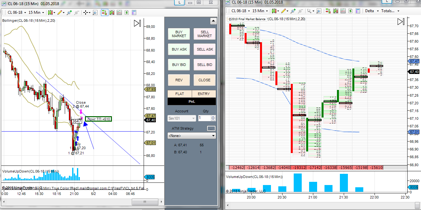421x210 pixels.
Task: Select pointer cursor tool in right chart toolbar
Action: [311, 11]
